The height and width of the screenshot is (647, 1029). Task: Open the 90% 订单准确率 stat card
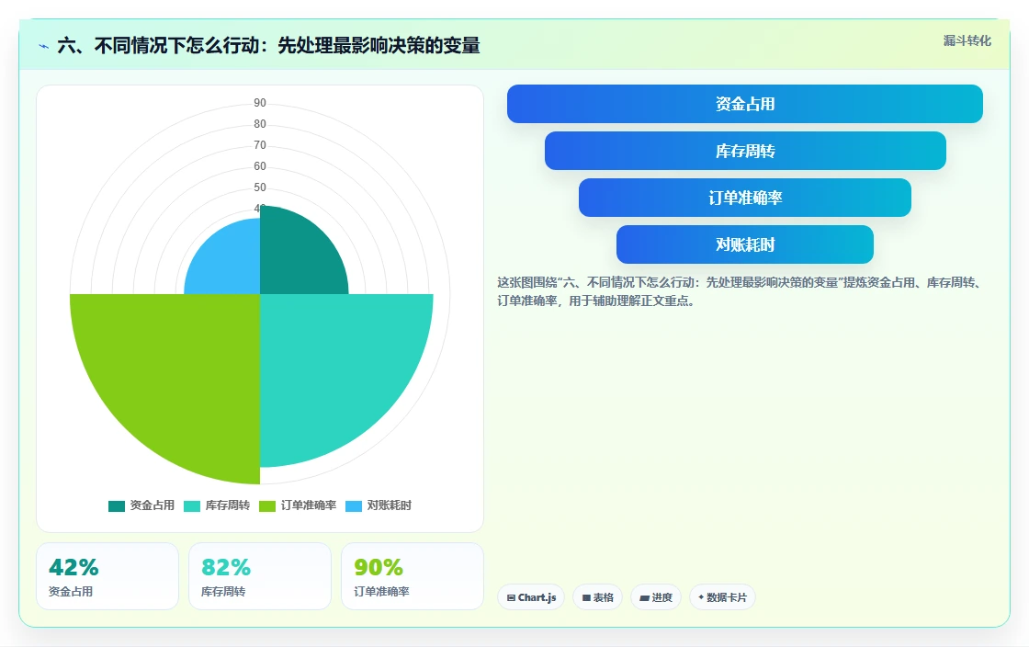413,576
